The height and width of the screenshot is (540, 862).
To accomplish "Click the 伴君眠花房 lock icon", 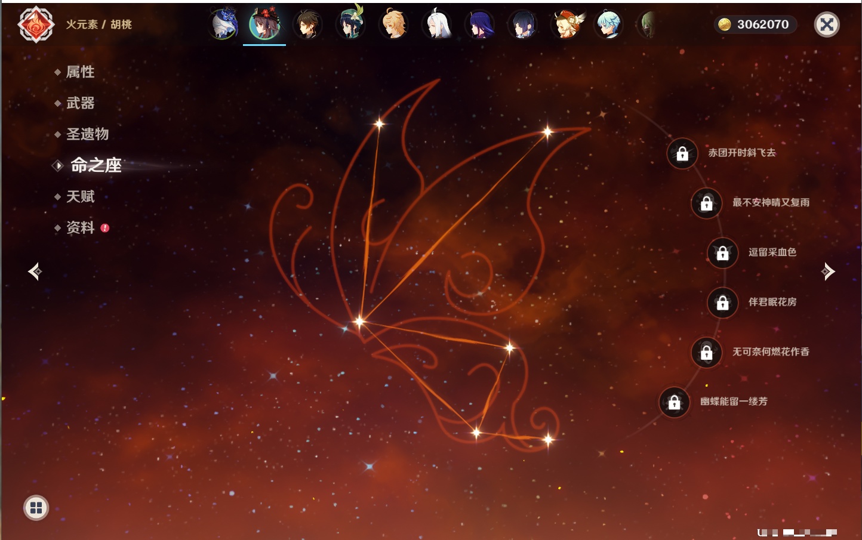I will 722,303.
